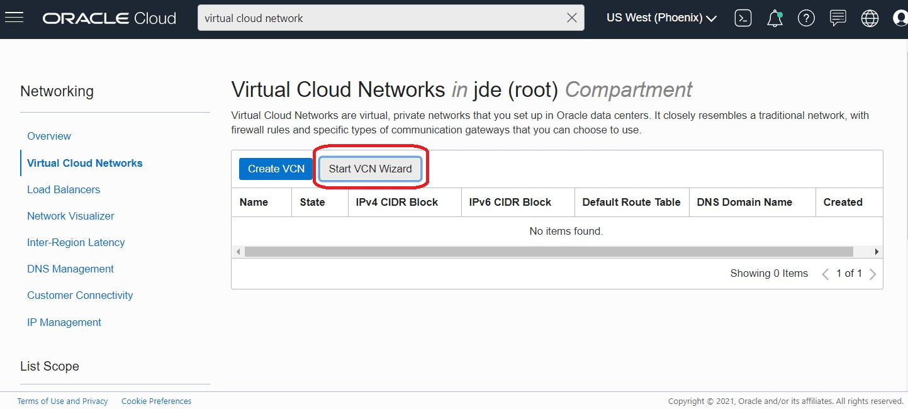Expand the US West (Phoenix) region dropdown
Image resolution: width=908 pixels, height=409 pixels.
click(x=661, y=18)
